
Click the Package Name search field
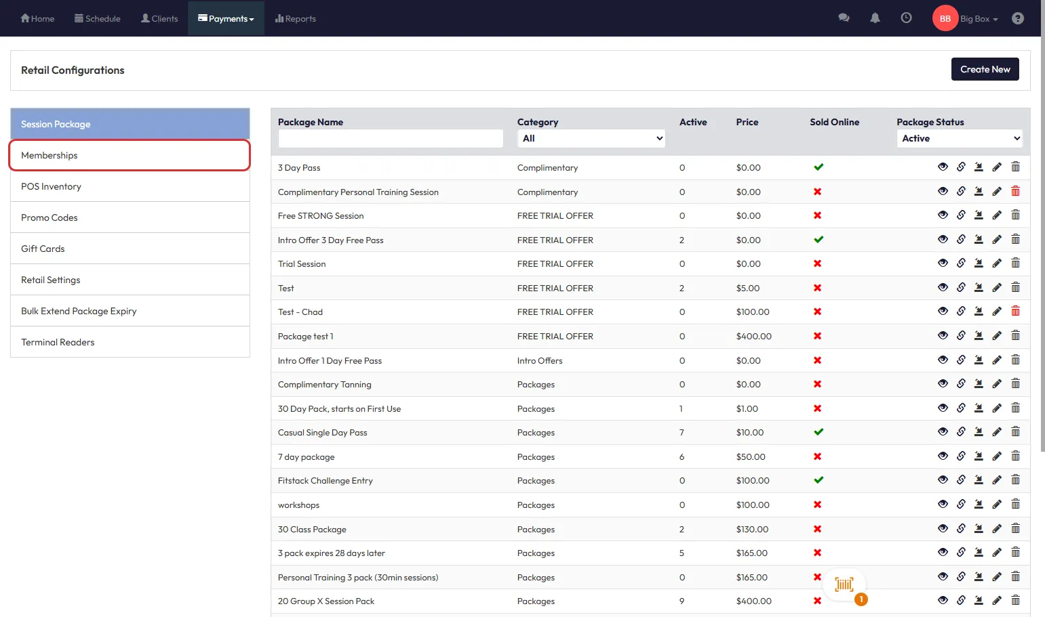391,138
